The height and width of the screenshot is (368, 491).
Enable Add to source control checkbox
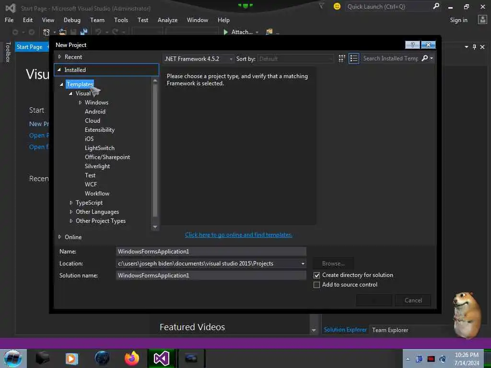[316, 285]
